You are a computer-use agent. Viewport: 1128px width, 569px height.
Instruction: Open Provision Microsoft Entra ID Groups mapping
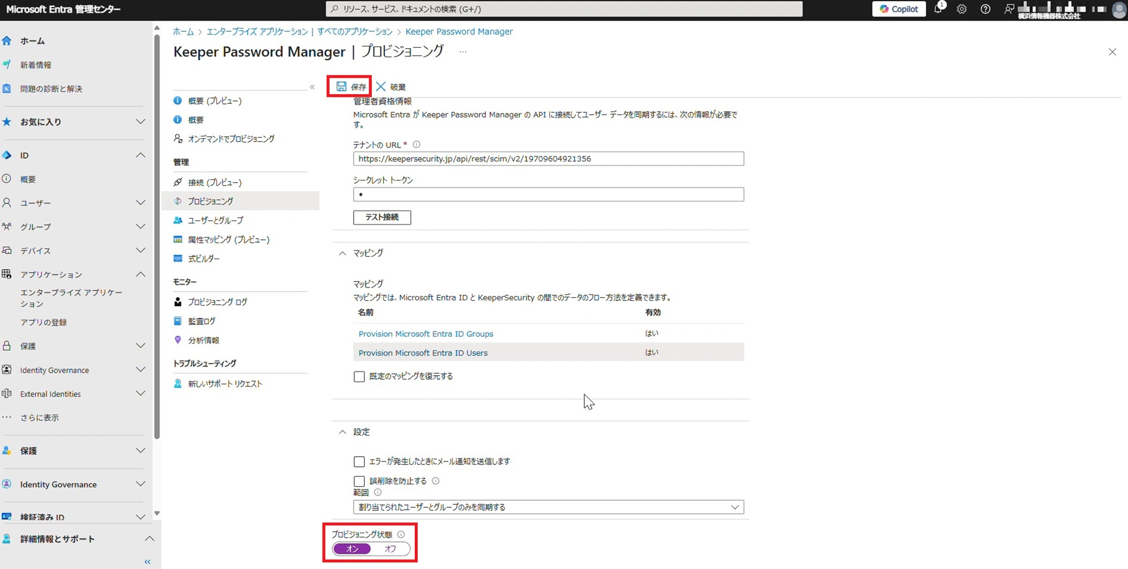426,334
